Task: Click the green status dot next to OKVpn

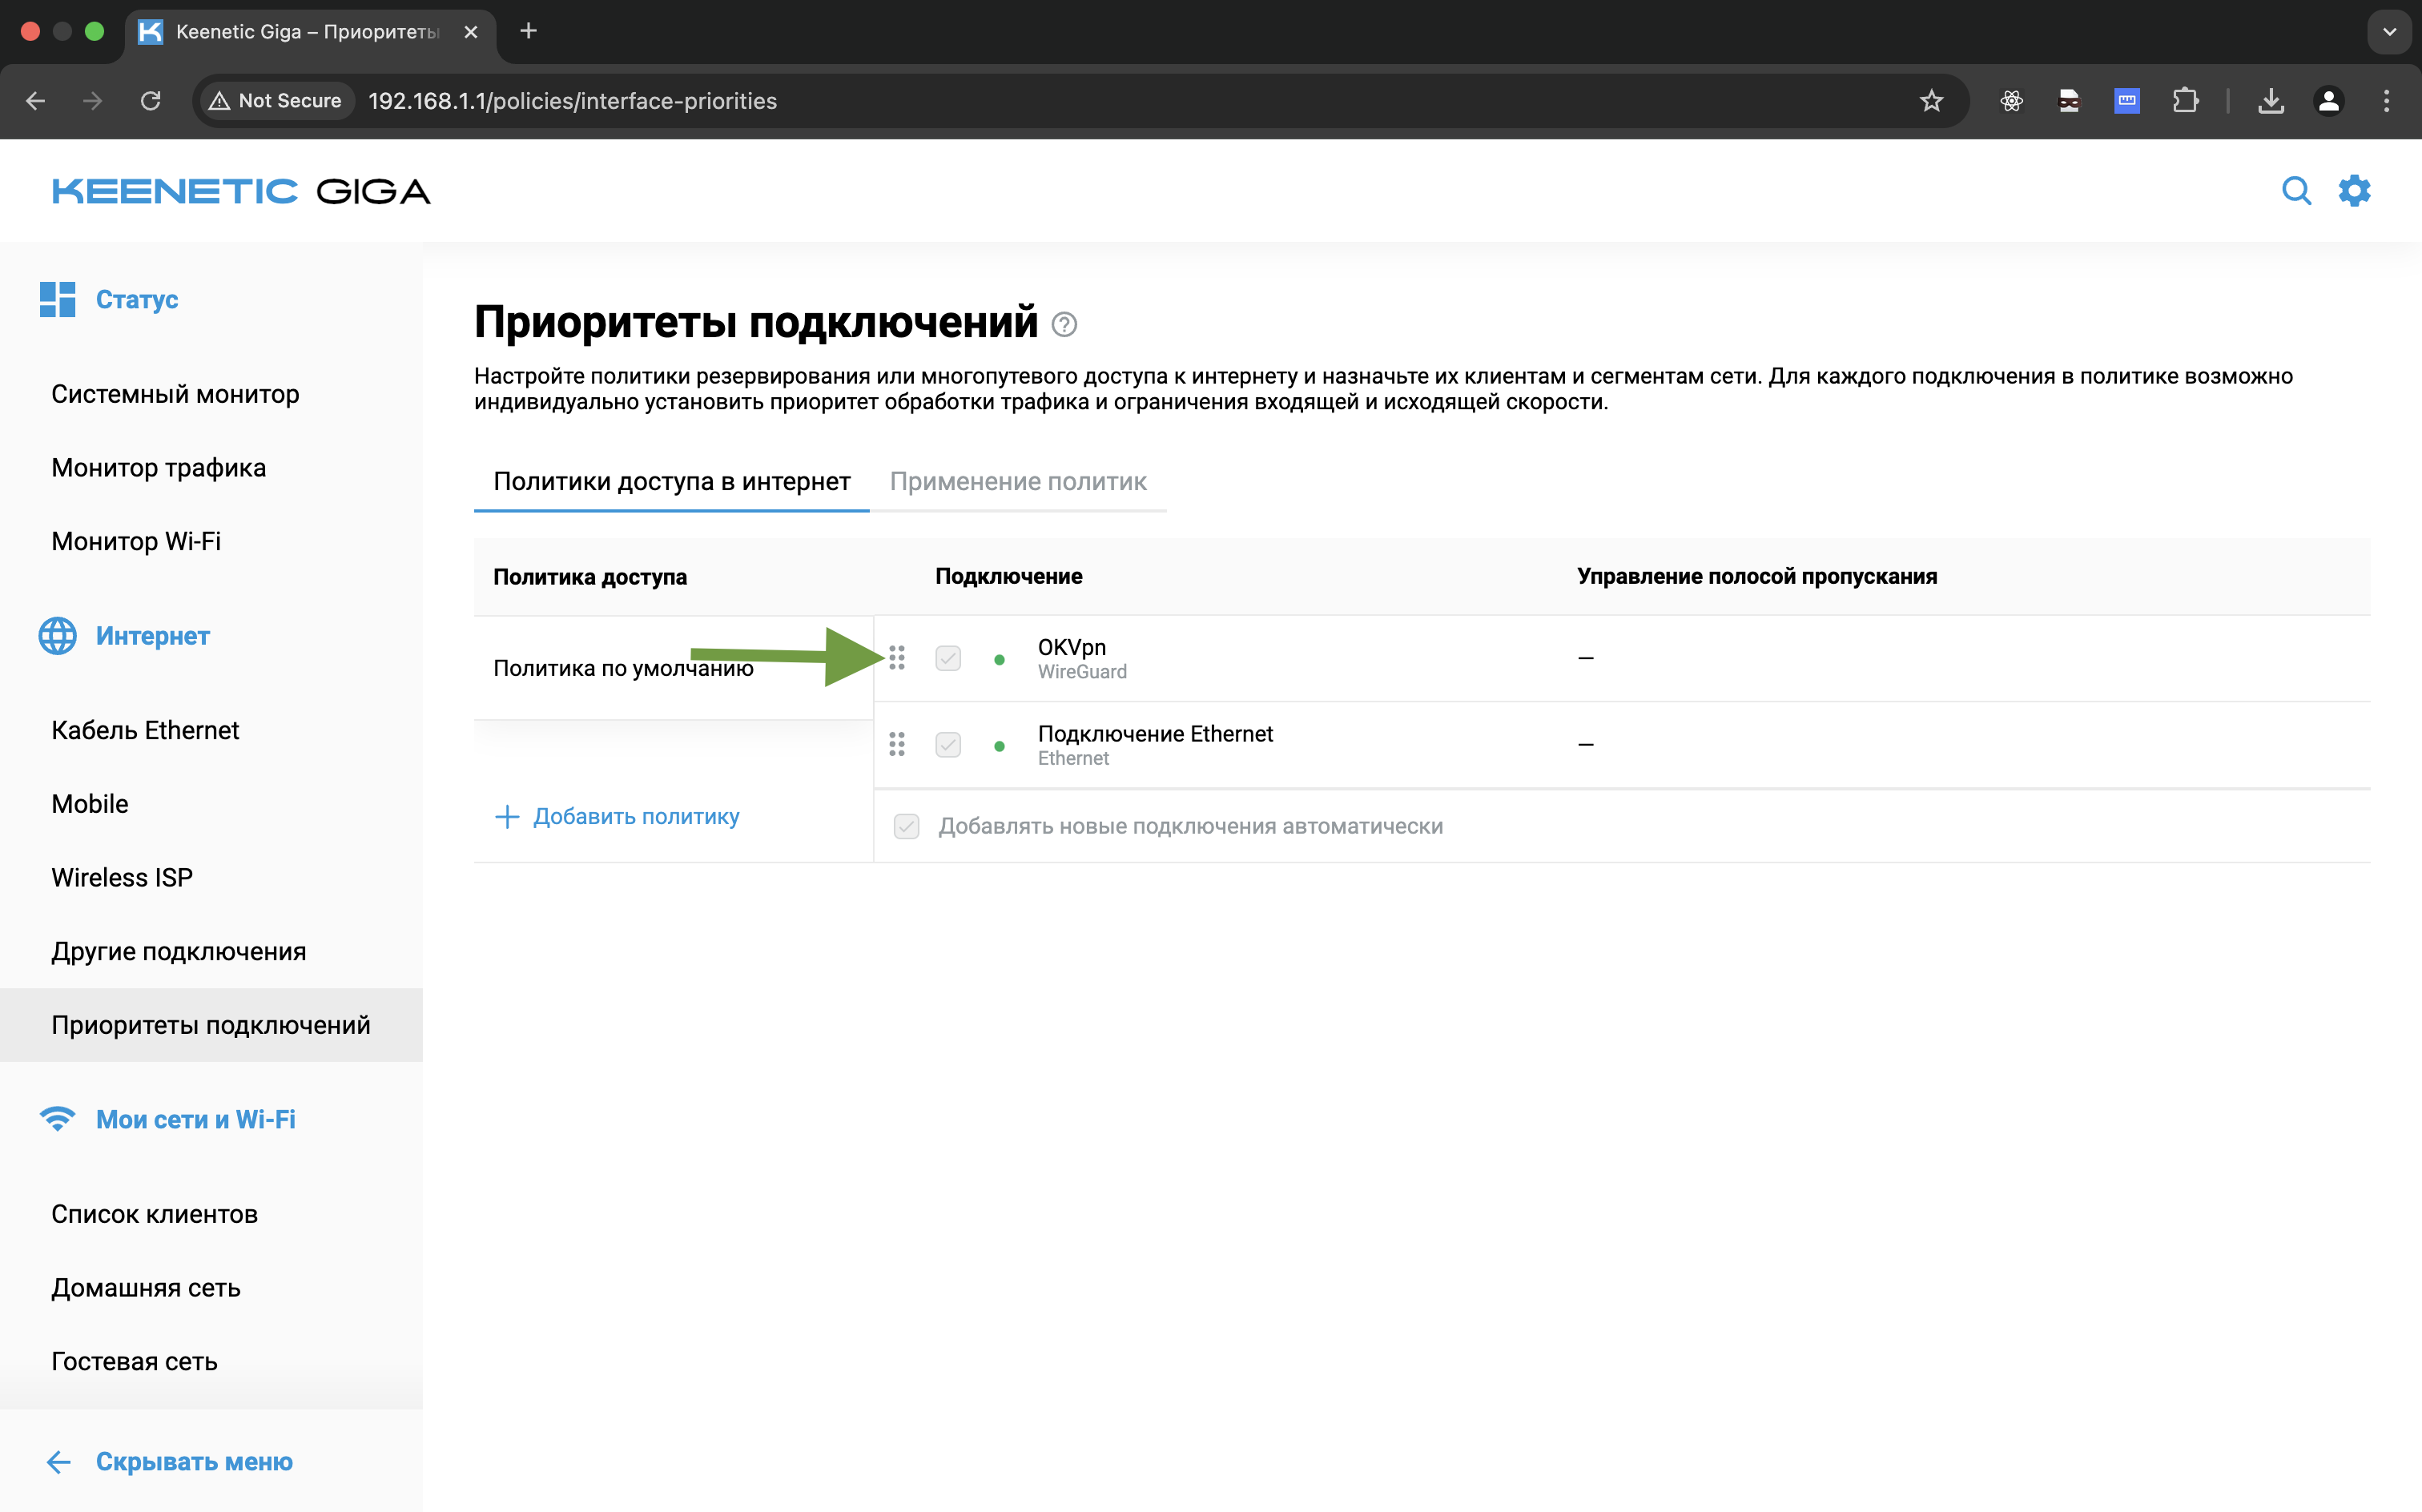Action: coord(999,658)
